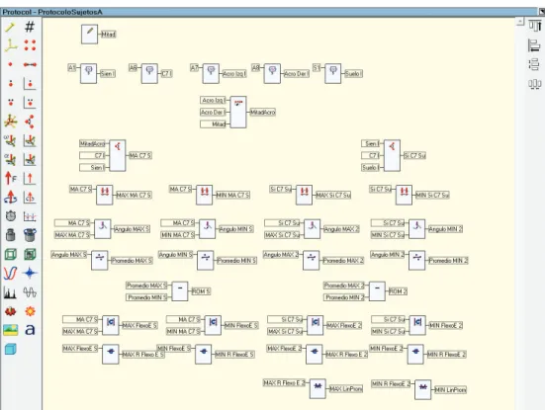Click the Angulo MIN S output label

tap(236, 229)
